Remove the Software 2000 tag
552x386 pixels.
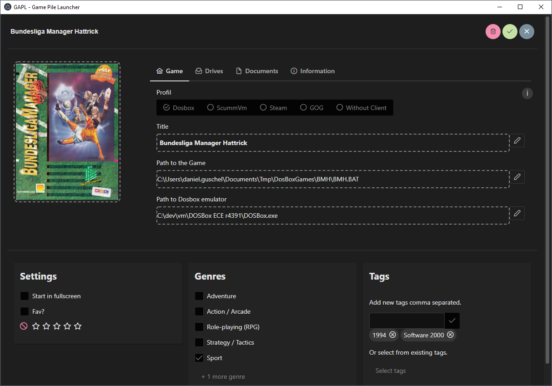(x=450, y=335)
